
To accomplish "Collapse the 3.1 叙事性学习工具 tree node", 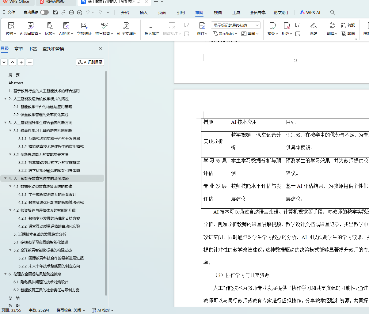I will coord(10,131).
